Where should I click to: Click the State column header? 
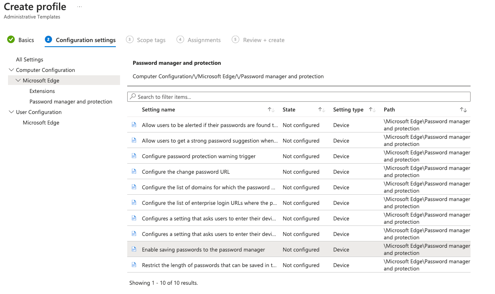289,110
